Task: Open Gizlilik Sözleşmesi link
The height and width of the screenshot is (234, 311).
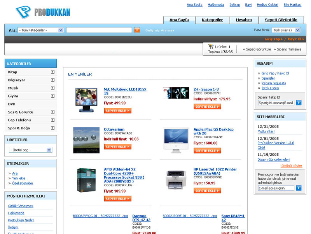Action: [x=21, y=206]
